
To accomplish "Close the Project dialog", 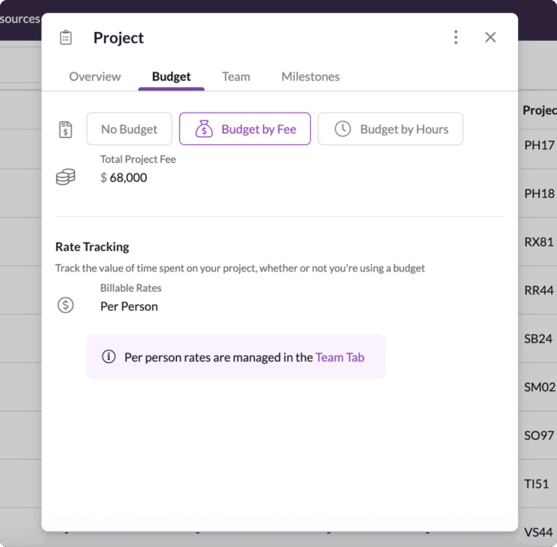I will point(490,37).
